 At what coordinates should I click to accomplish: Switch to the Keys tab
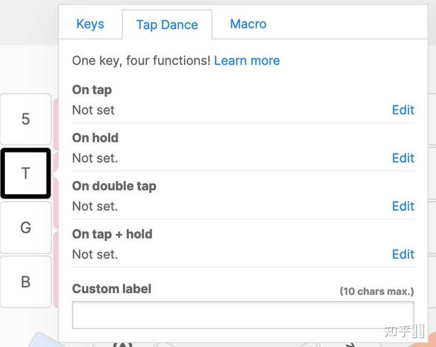click(90, 24)
